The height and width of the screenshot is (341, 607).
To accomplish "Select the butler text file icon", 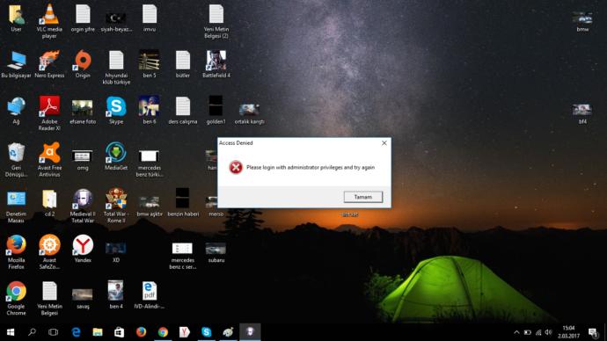I will pos(183,64).
